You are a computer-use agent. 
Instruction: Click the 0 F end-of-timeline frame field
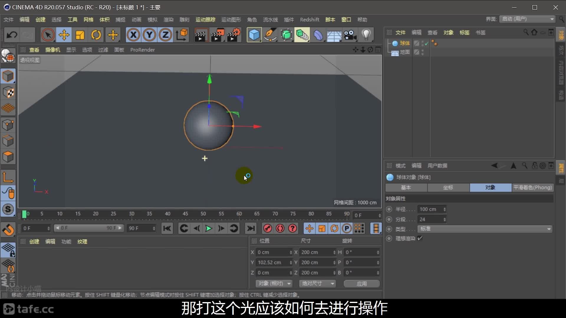[368, 216]
